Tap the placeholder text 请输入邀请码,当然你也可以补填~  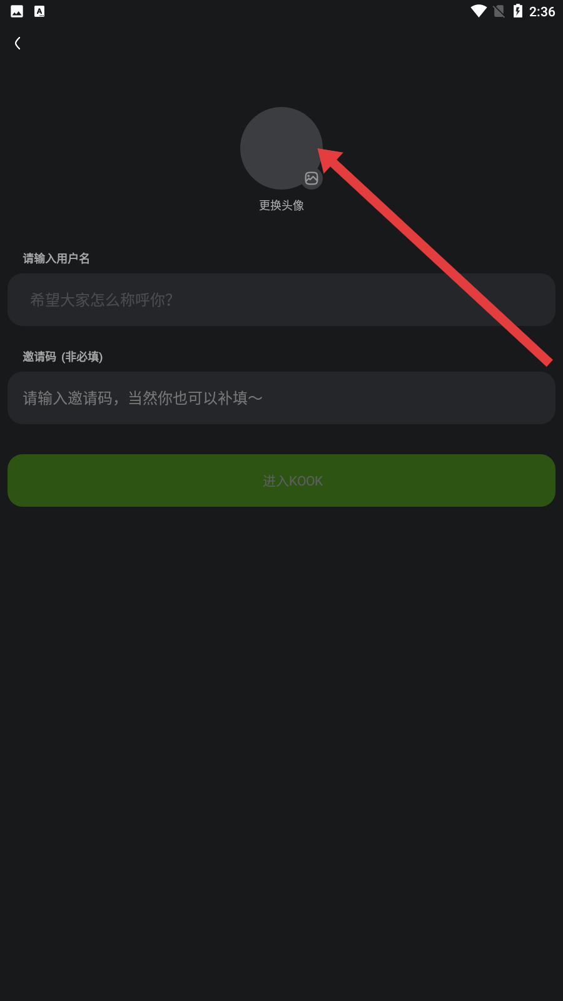(x=143, y=398)
